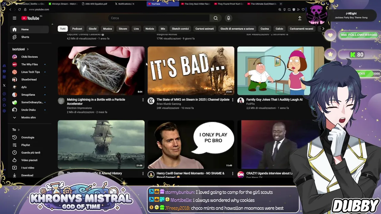Open Uncle Otaku subscription channel

click(x=29, y=110)
